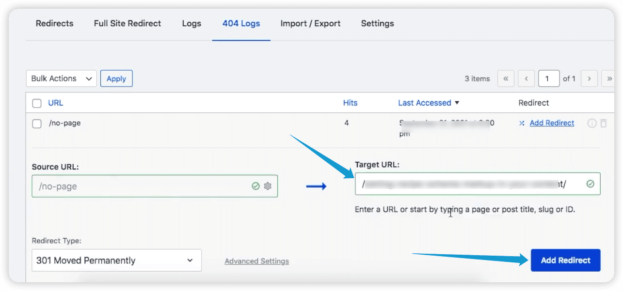
Task: Click the /no-page URL text
Action: 65,123
